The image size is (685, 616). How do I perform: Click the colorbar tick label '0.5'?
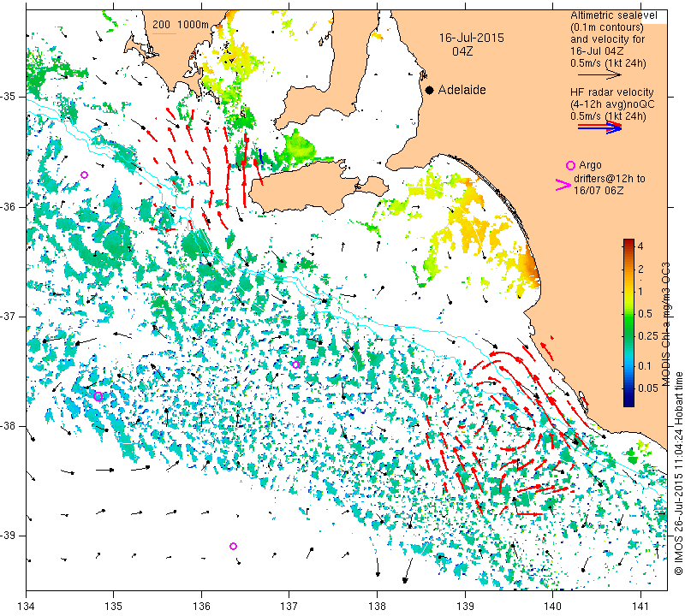point(645,314)
